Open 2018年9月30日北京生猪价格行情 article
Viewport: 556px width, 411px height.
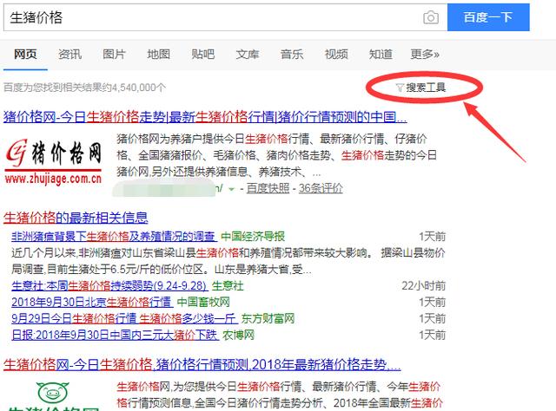pyautogui.click(x=91, y=302)
